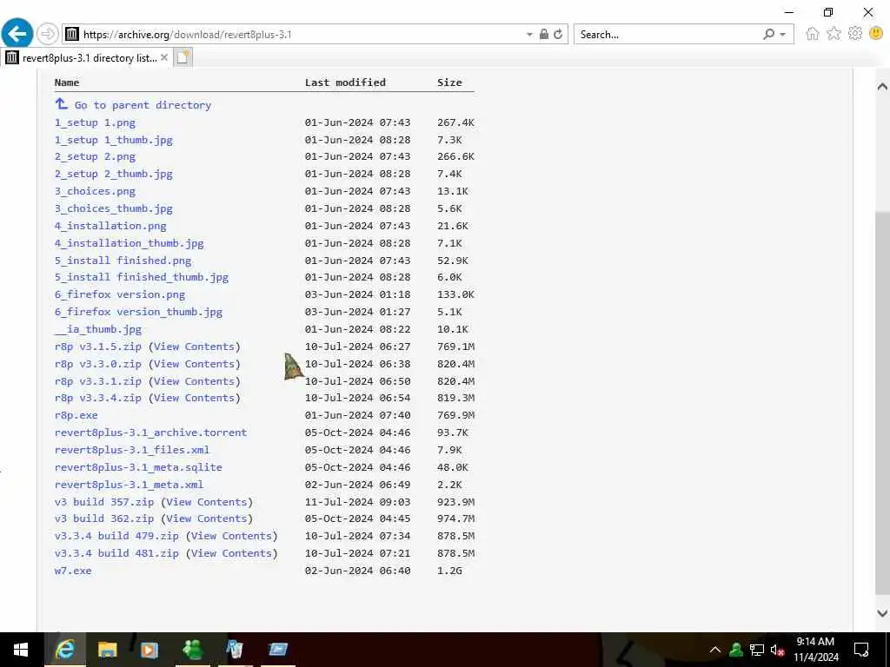This screenshot has height=667, width=890.
Task: Download v3 build 357.zip link
Action: (x=104, y=502)
